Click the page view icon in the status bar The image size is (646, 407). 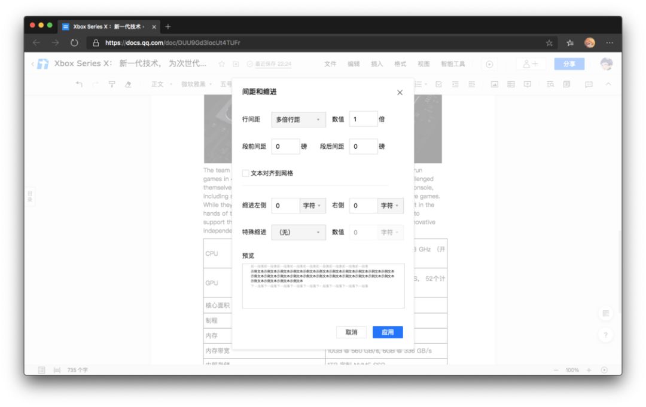coord(42,370)
